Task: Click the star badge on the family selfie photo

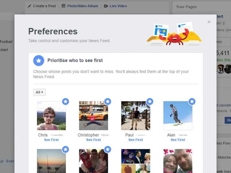Action: 108,149
